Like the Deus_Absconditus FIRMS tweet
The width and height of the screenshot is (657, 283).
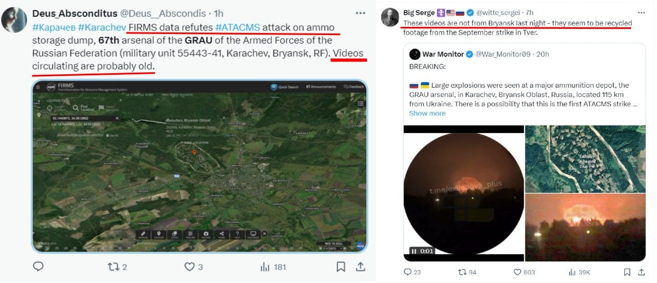190,267
